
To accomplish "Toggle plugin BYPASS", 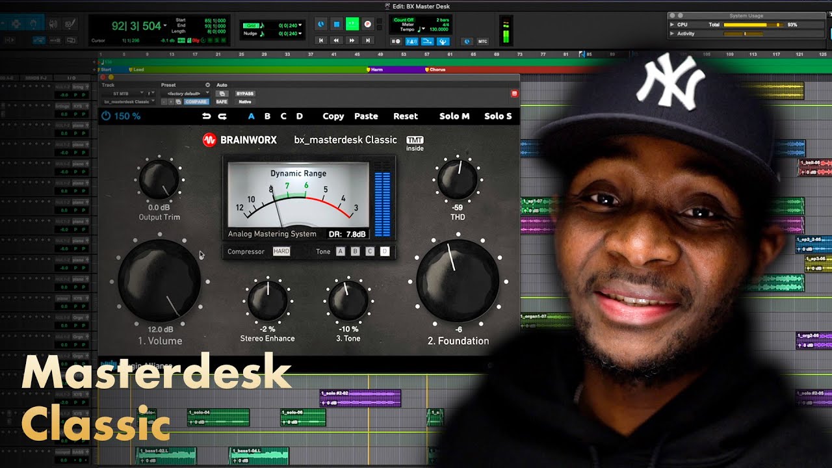I will (244, 94).
